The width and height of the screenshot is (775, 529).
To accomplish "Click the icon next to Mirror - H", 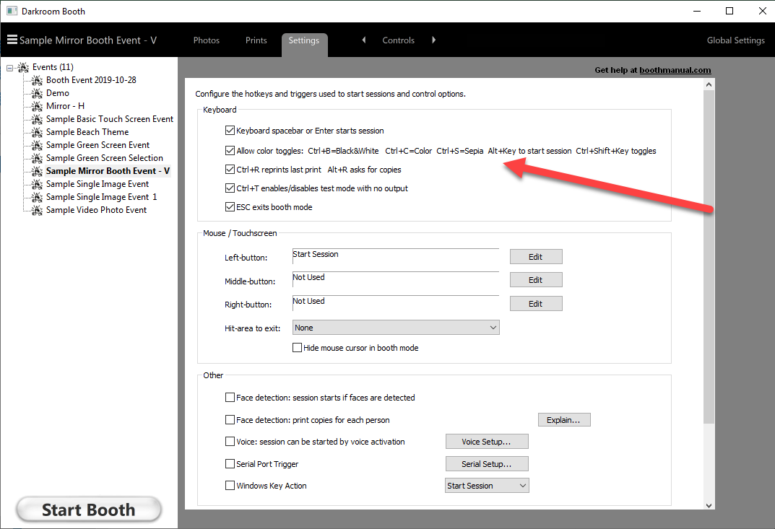I will [37, 106].
